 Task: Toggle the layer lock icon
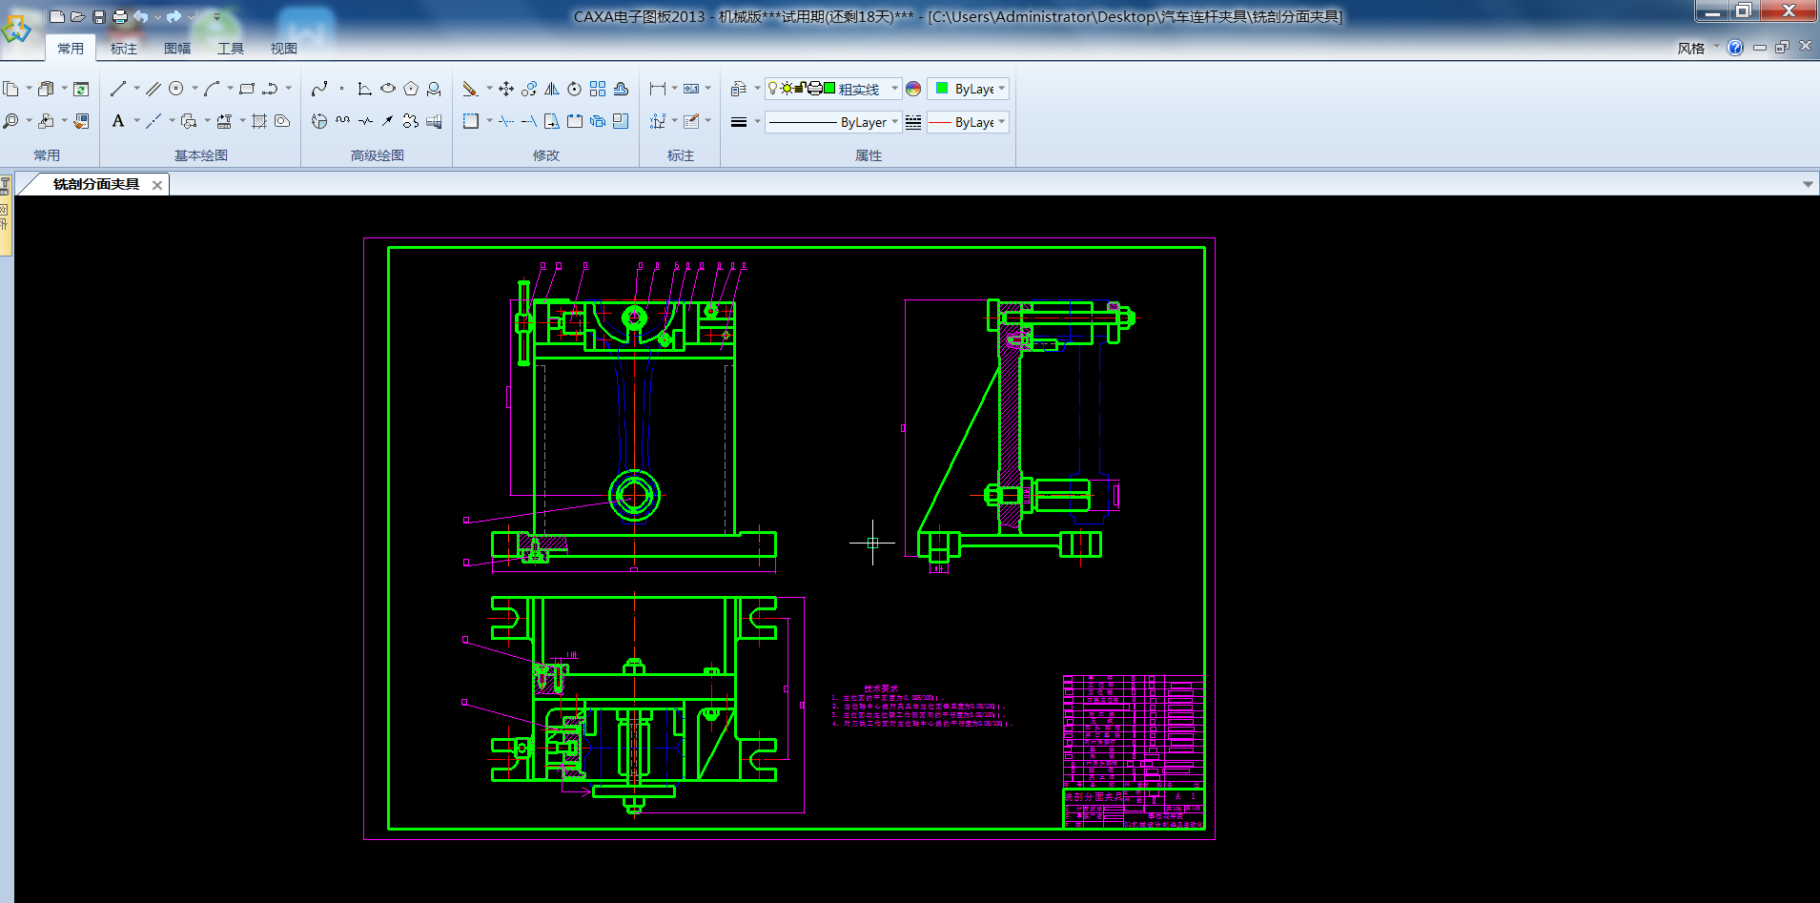[801, 89]
